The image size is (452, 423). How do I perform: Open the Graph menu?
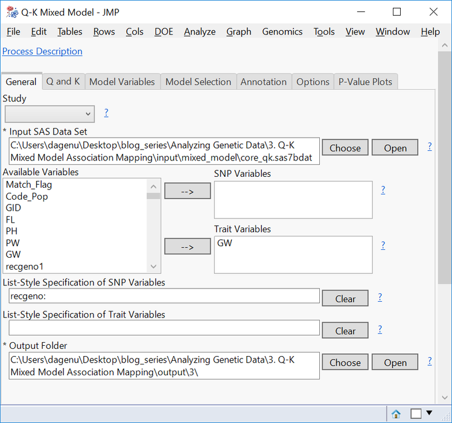239,31
